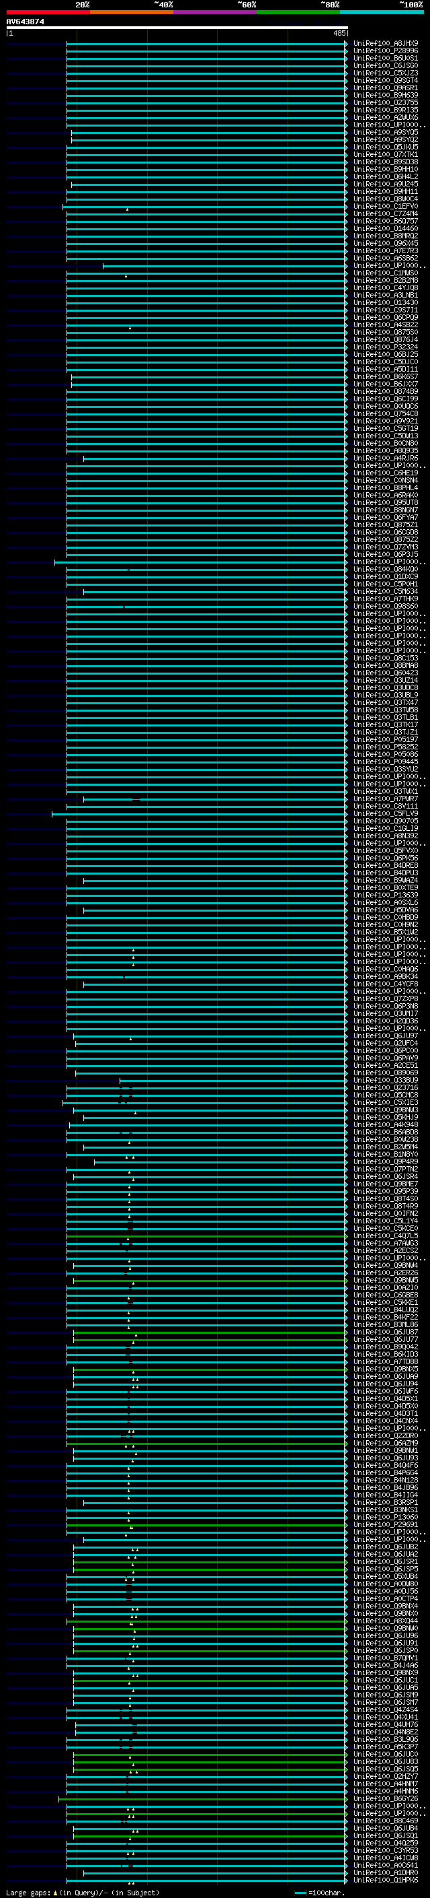Select the UniRef100_B8C469 hit label
The image size is (430, 1898).
point(385,1821)
